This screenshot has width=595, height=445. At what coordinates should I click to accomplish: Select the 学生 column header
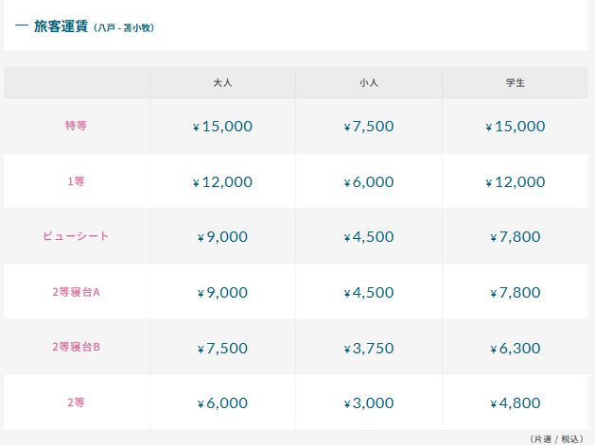pos(516,82)
